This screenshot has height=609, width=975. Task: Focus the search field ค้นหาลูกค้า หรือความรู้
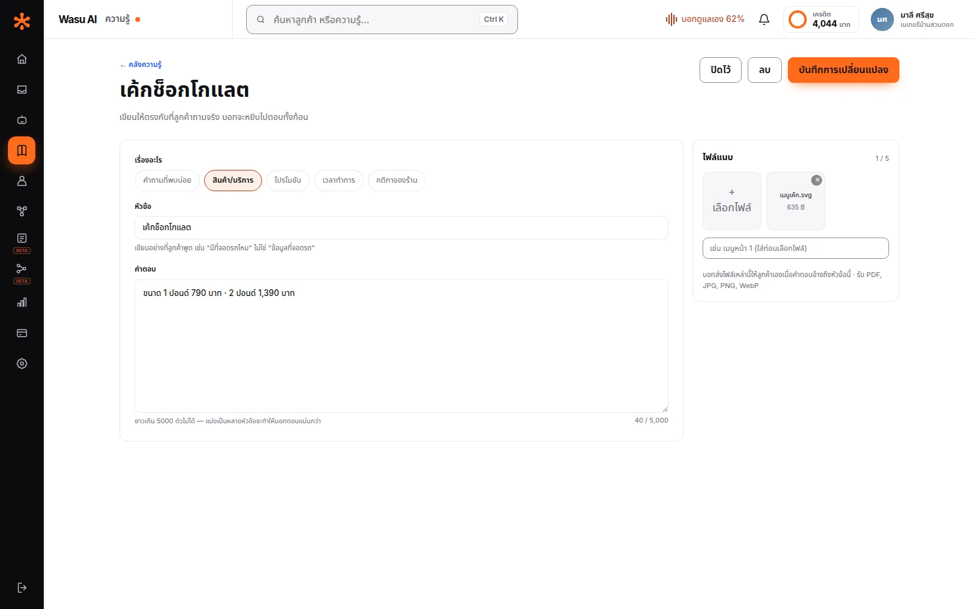pos(382,19)
